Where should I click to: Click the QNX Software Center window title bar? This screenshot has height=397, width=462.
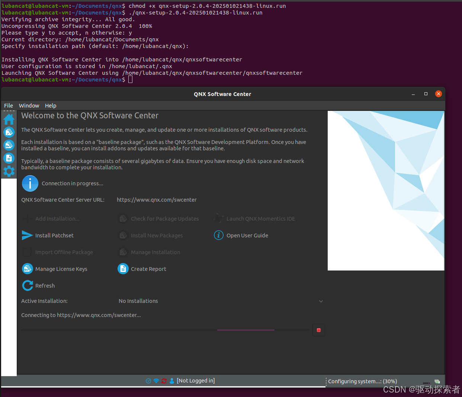[222, 94]
